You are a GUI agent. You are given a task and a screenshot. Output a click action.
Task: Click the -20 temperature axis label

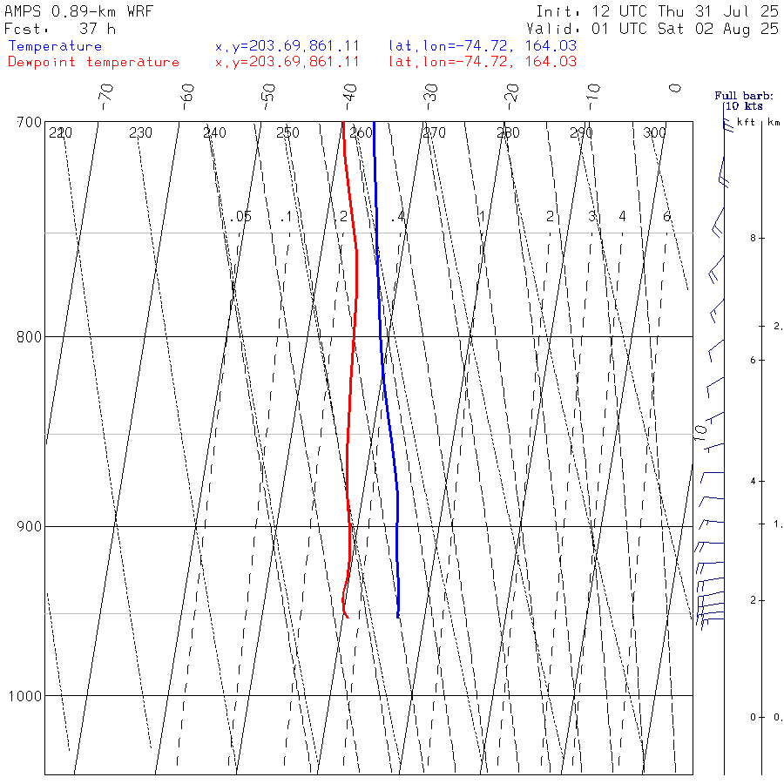coord(511,96)
